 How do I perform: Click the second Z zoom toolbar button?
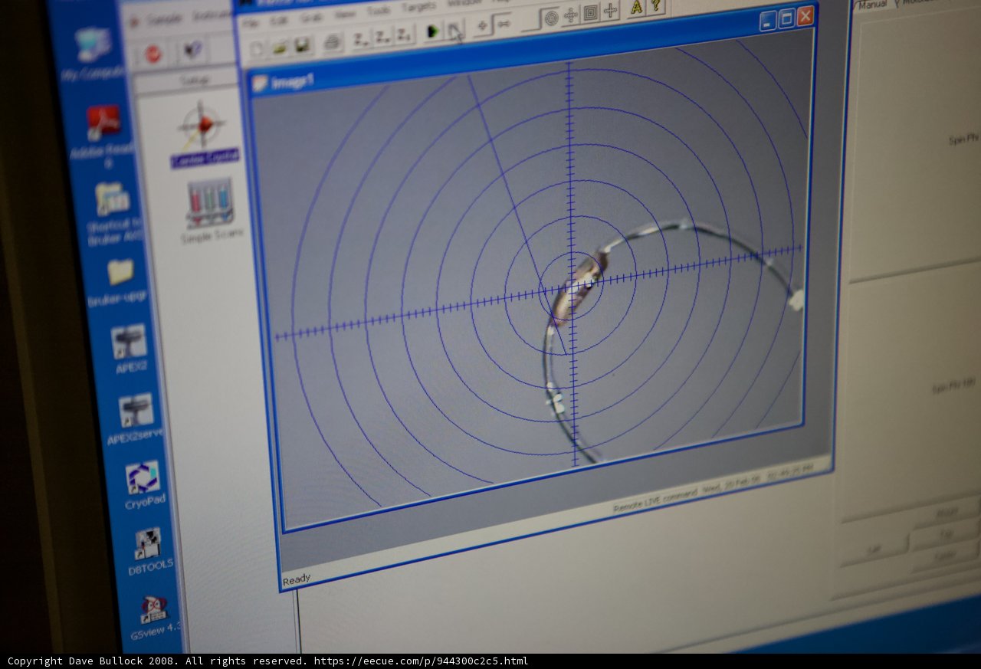383,36
